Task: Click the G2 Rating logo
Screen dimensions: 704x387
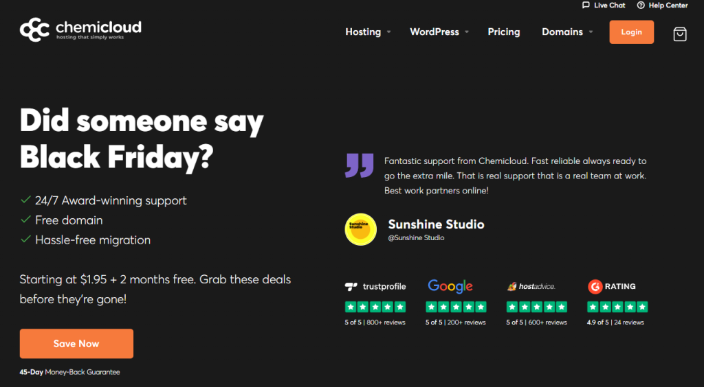Action: (x=612, y=286)
